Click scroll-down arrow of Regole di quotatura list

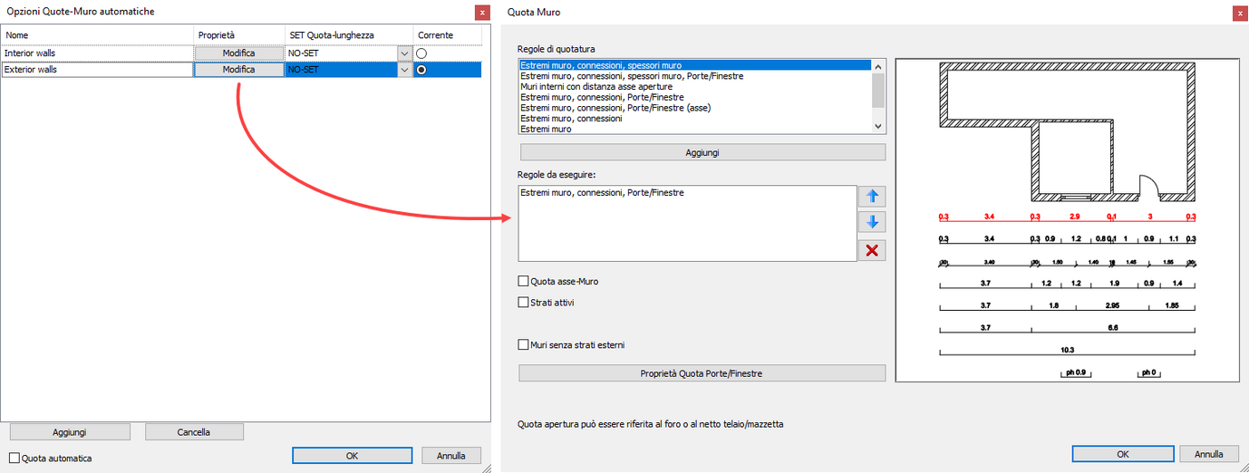tap(877, 127)
